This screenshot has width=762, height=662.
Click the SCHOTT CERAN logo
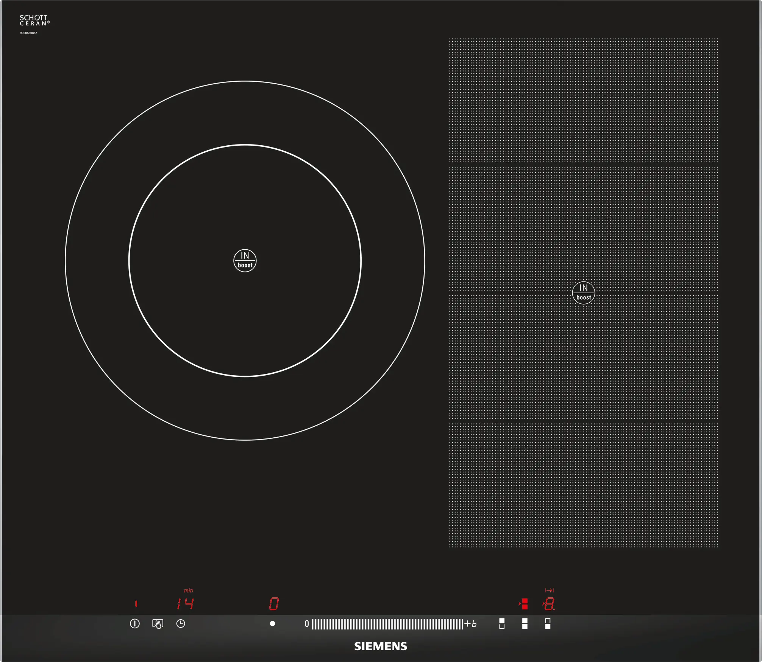click(34, 20)
